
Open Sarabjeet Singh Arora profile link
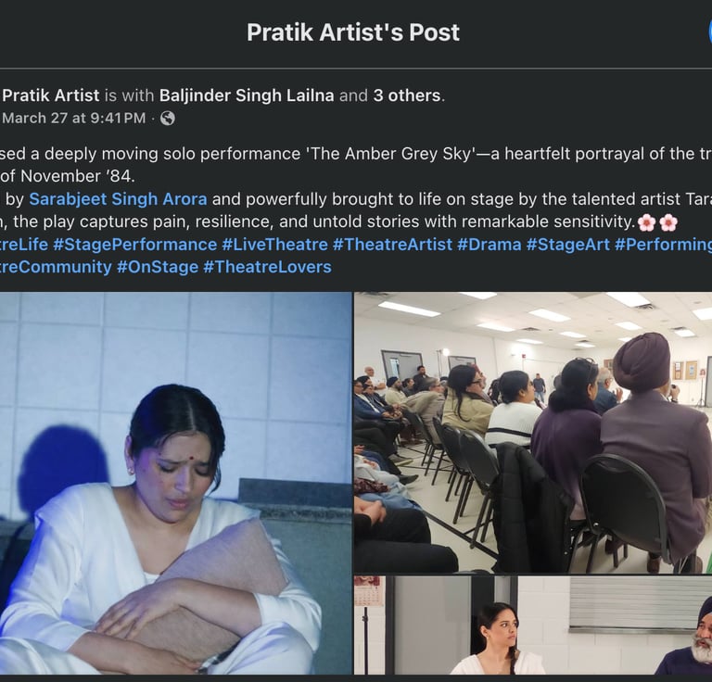(x=118, y=198)
